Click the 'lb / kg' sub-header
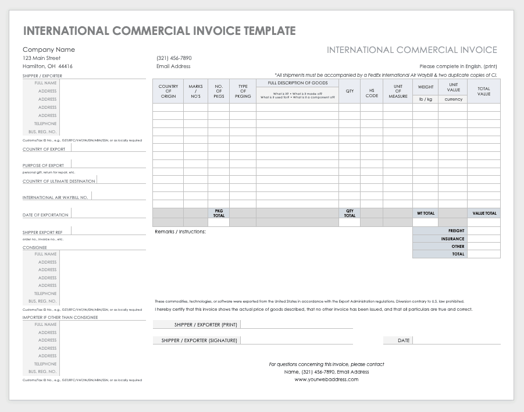The width and height of the screenshot is (524, 412). [x=425, y=100]
